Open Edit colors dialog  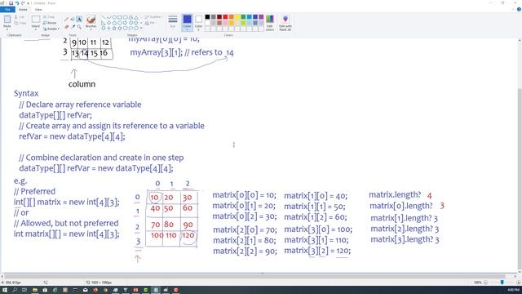270,23
